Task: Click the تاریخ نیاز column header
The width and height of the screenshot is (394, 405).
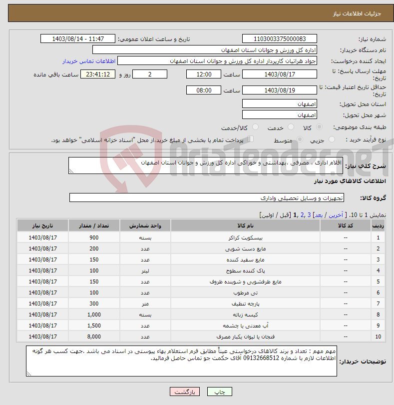Action: pyautogui.click(x=42, y=225)
